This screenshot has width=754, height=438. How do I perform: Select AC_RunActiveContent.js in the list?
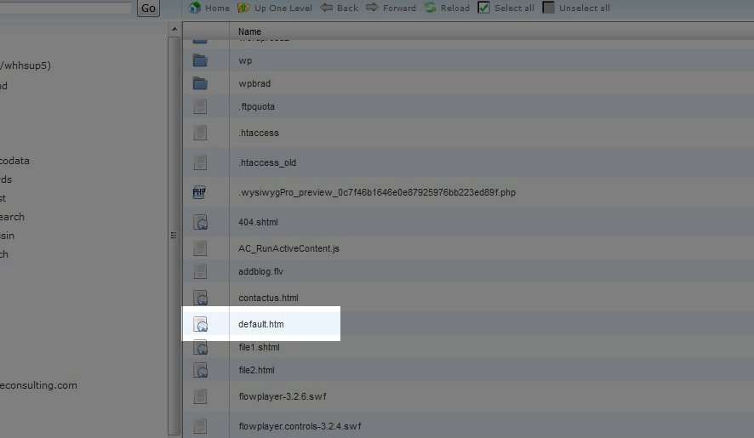288,248
